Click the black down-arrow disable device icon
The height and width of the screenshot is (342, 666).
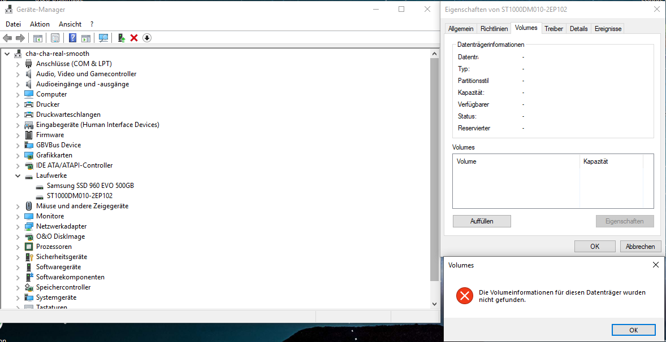(x=146, y=38)
